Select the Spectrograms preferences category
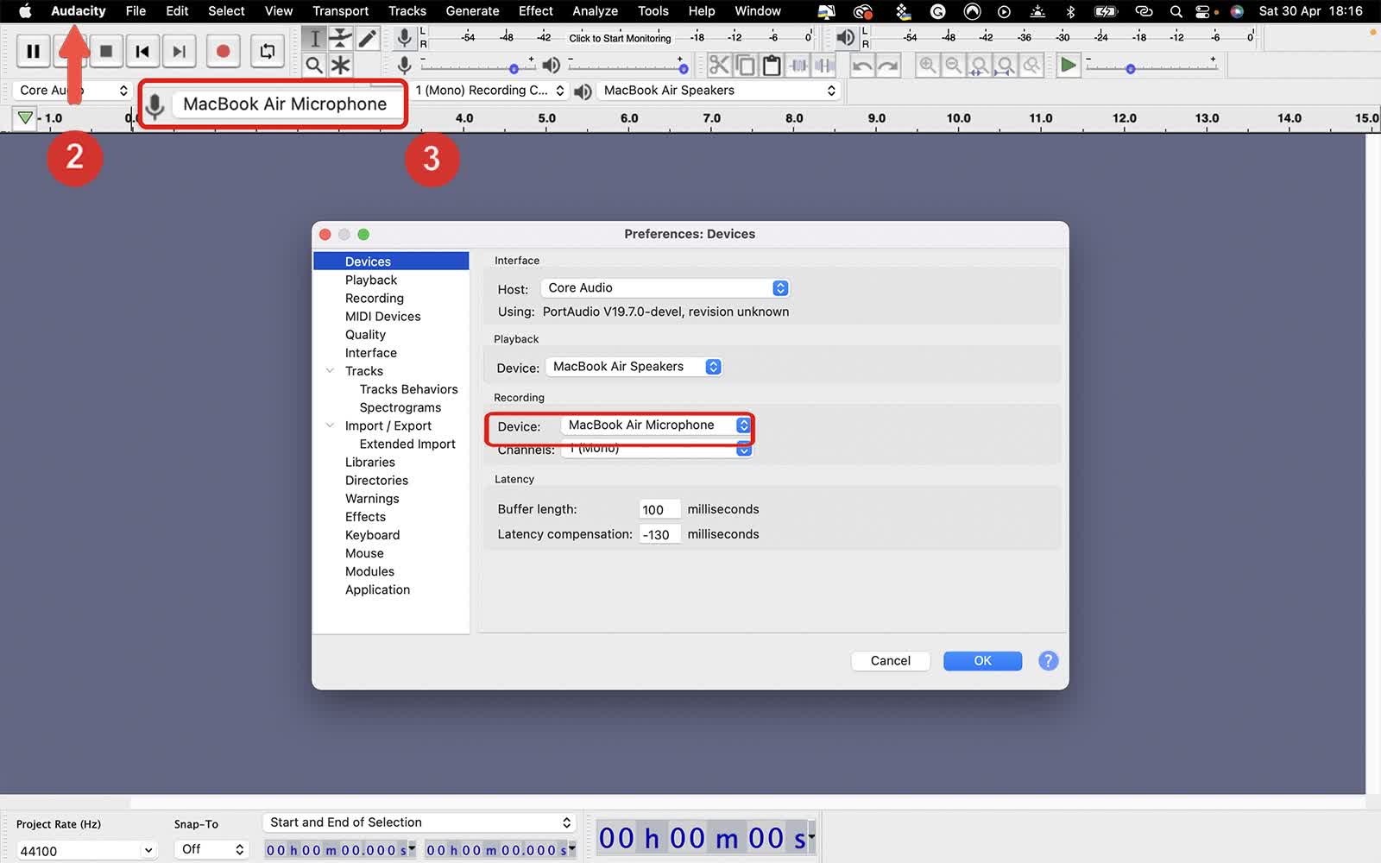The height and width of the screenshot is (863, 1381). [x=400, y=407]
